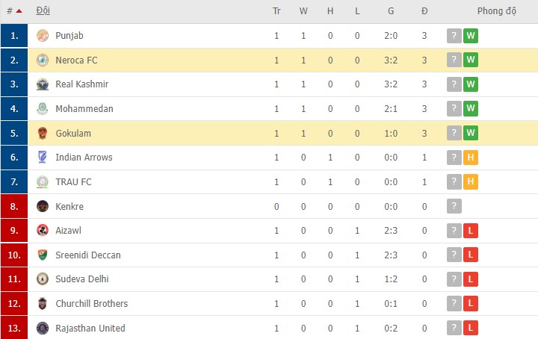
Task: Click the Phong độ column header
Action: (x=497, y=11)
